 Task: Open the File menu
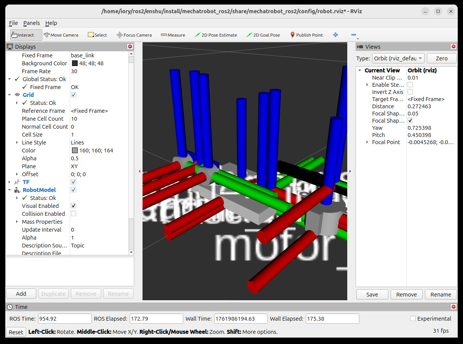pos(13,23)
